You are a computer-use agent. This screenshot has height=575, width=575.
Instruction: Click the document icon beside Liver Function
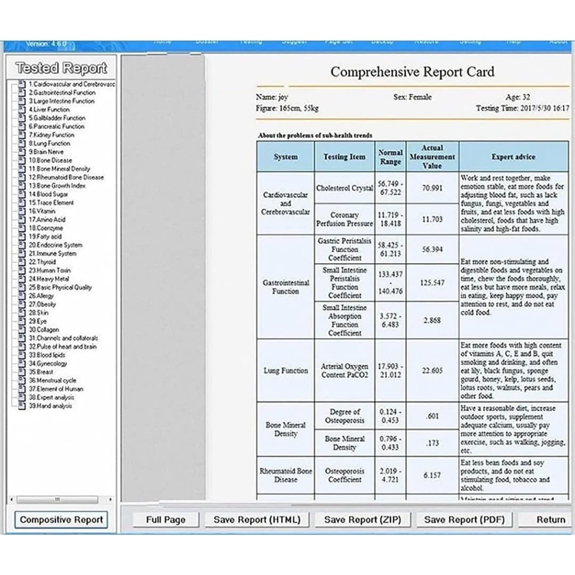[x=22, y=109]
